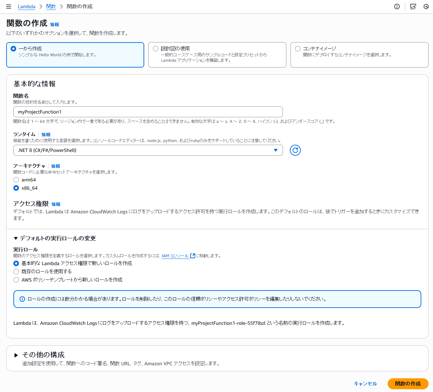Click the 関数の作成 button

tap(408, 384)
